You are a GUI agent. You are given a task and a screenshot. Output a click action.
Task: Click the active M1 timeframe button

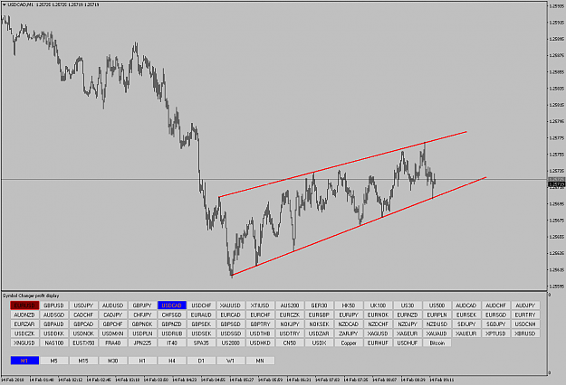[x=24, y=361]
